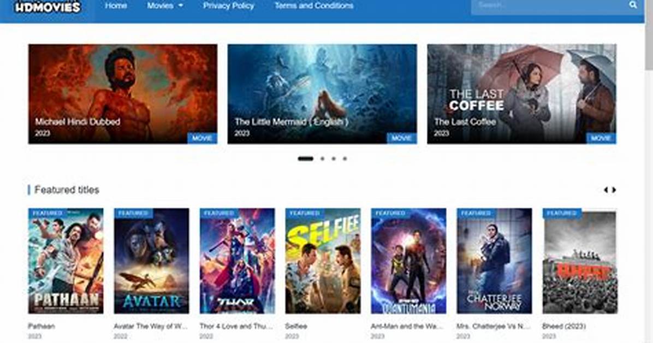Click Mrs. Chatterjee Vs N... title
Screen dimensions: 653x343
tap(494, 326)
